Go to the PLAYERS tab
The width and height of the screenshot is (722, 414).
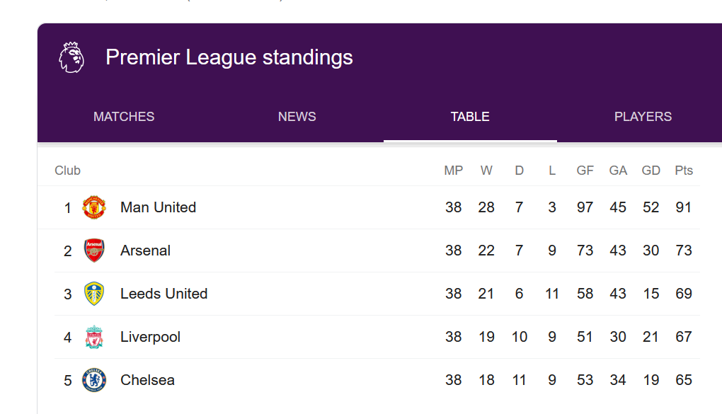click(x=643, y=117)
